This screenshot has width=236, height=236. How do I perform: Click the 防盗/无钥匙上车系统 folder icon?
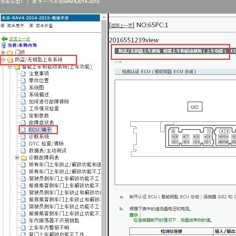tap(10, 60)
